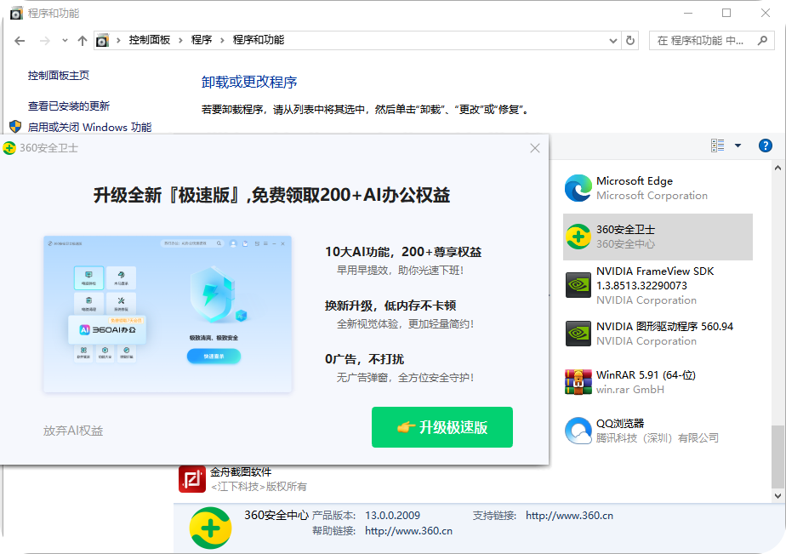The height and width of the screenshot is (554, 786).
Task: Refresh the Programs and Features list
Action: click(x=630, y=41)
